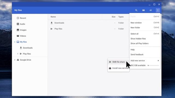The height and width of the screenshot is (98, 175).
Task: Click the three-dot more menu icon
Action: (x=158, y=10)
